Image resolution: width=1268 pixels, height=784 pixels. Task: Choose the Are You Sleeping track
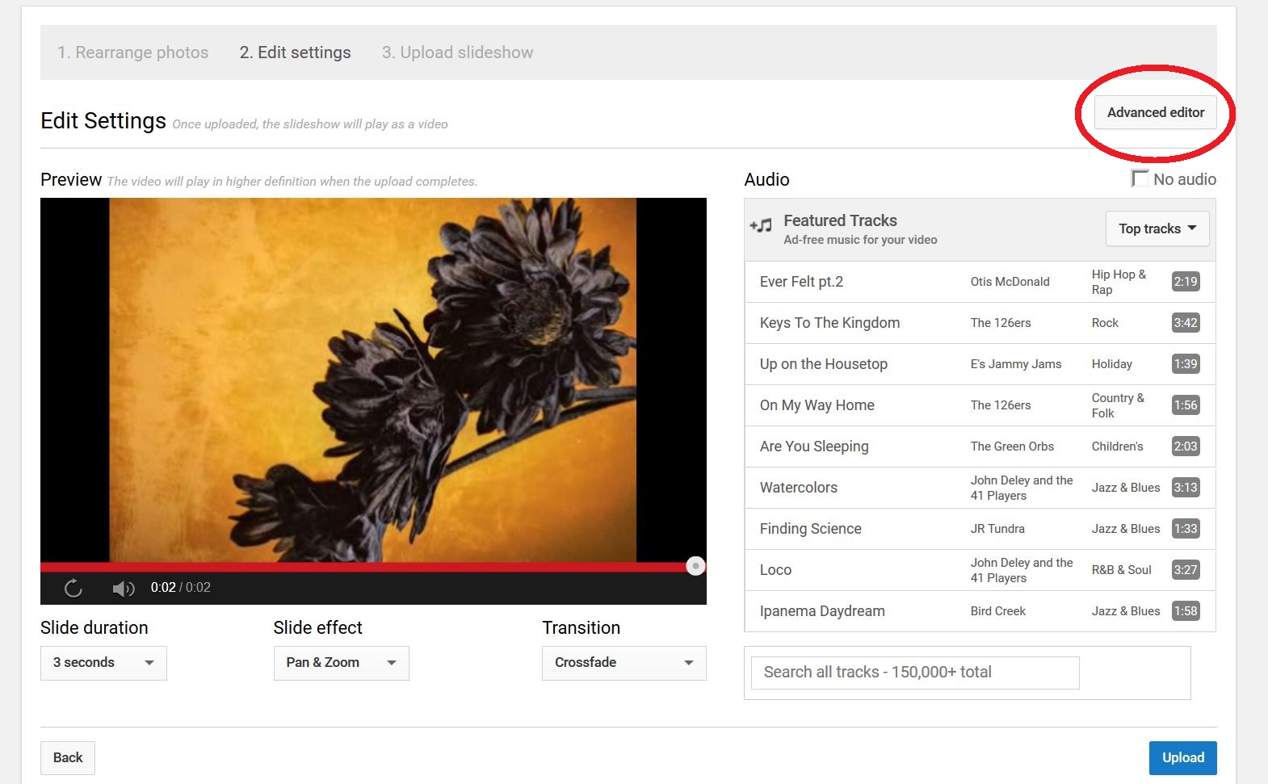pyautogui.click(x=980, y=447)
